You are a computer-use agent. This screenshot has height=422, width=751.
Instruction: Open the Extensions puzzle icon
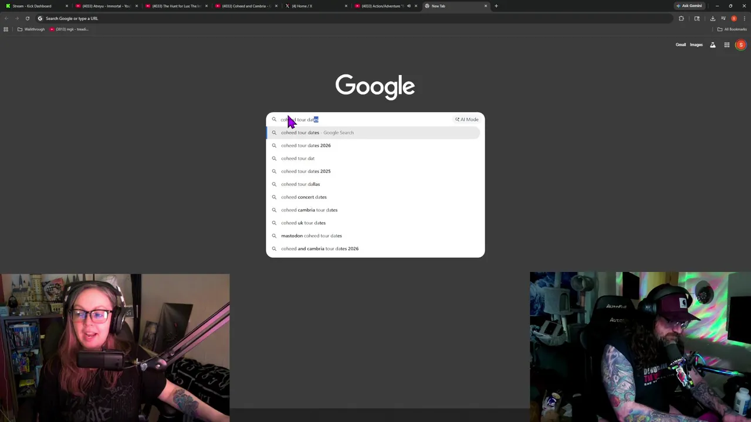[x=681, y=18]
